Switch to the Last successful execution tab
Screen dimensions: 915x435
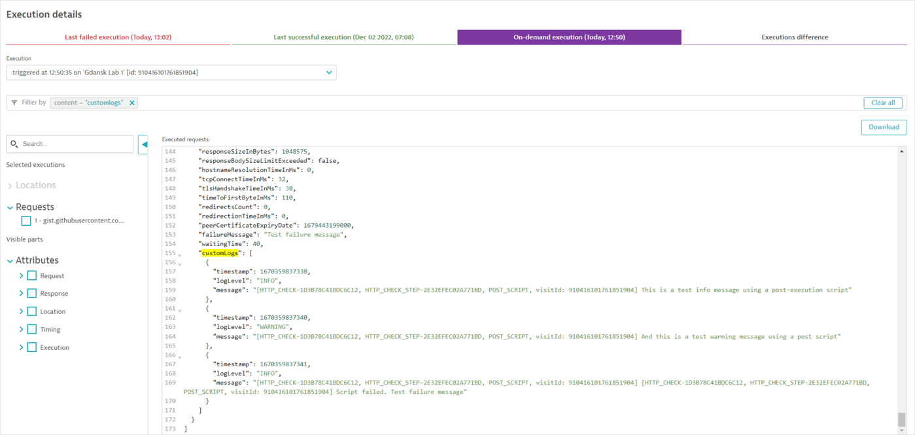pos(343,37)
